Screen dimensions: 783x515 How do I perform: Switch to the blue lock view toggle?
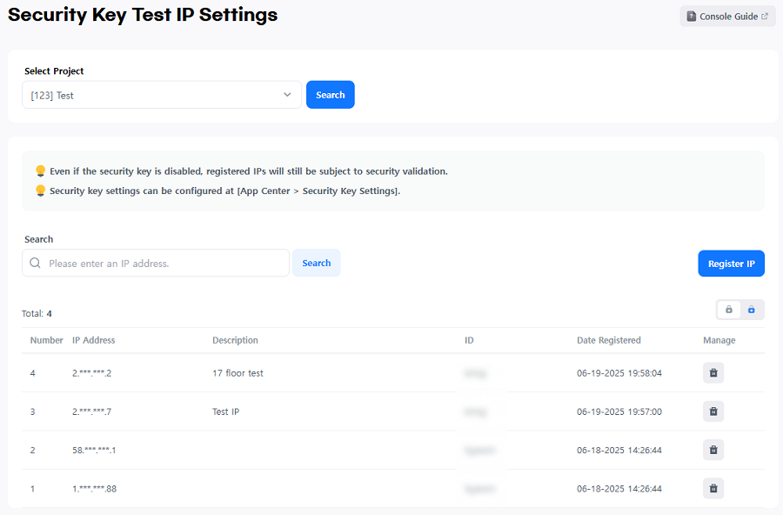pyautogui.click(x=752, y=310)
